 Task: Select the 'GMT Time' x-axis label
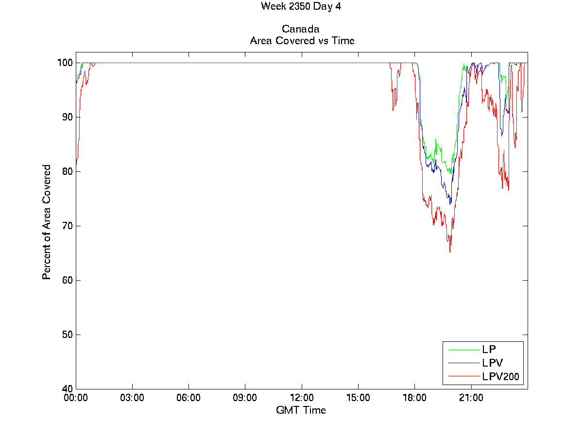(x=301, y=410)
